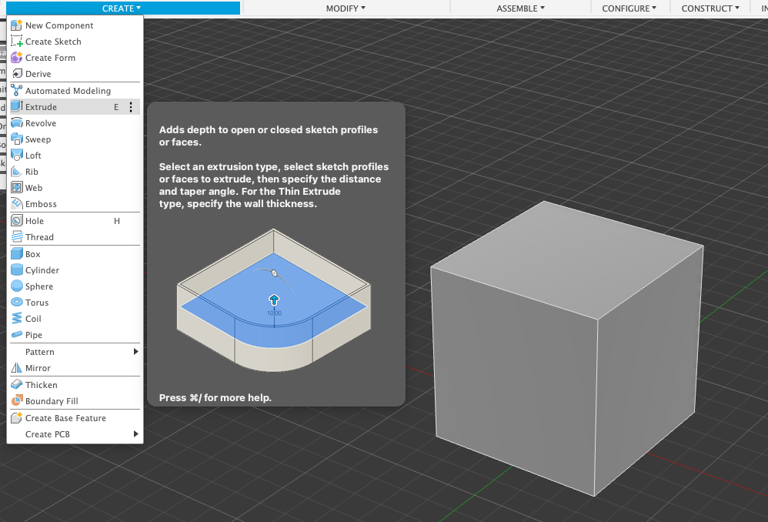Open the CONSTRUCT dropdown
768x522 pixels.
(710, 8)
